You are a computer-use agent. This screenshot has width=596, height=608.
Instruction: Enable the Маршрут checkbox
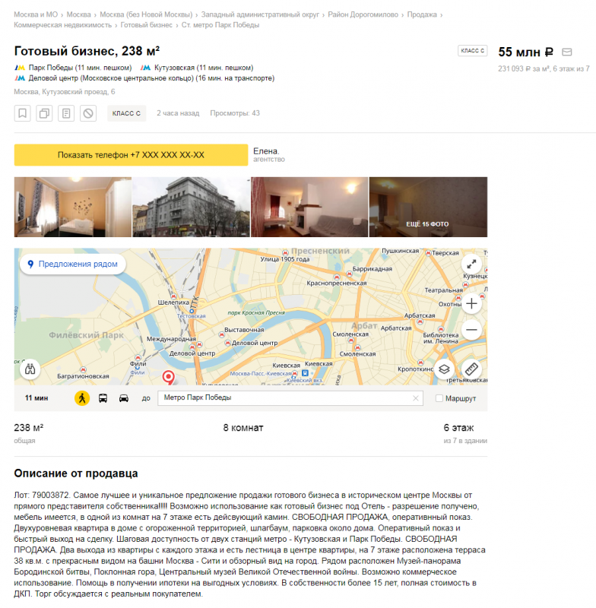[439, 398]
